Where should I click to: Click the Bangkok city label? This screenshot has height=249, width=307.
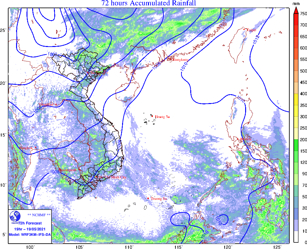tap(26, 148)
